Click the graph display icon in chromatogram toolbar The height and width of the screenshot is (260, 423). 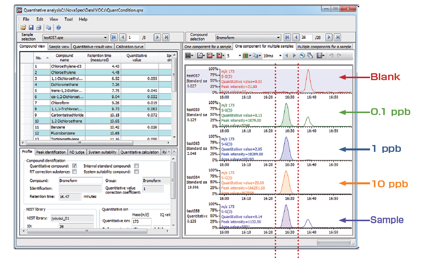tap(200, 56)
